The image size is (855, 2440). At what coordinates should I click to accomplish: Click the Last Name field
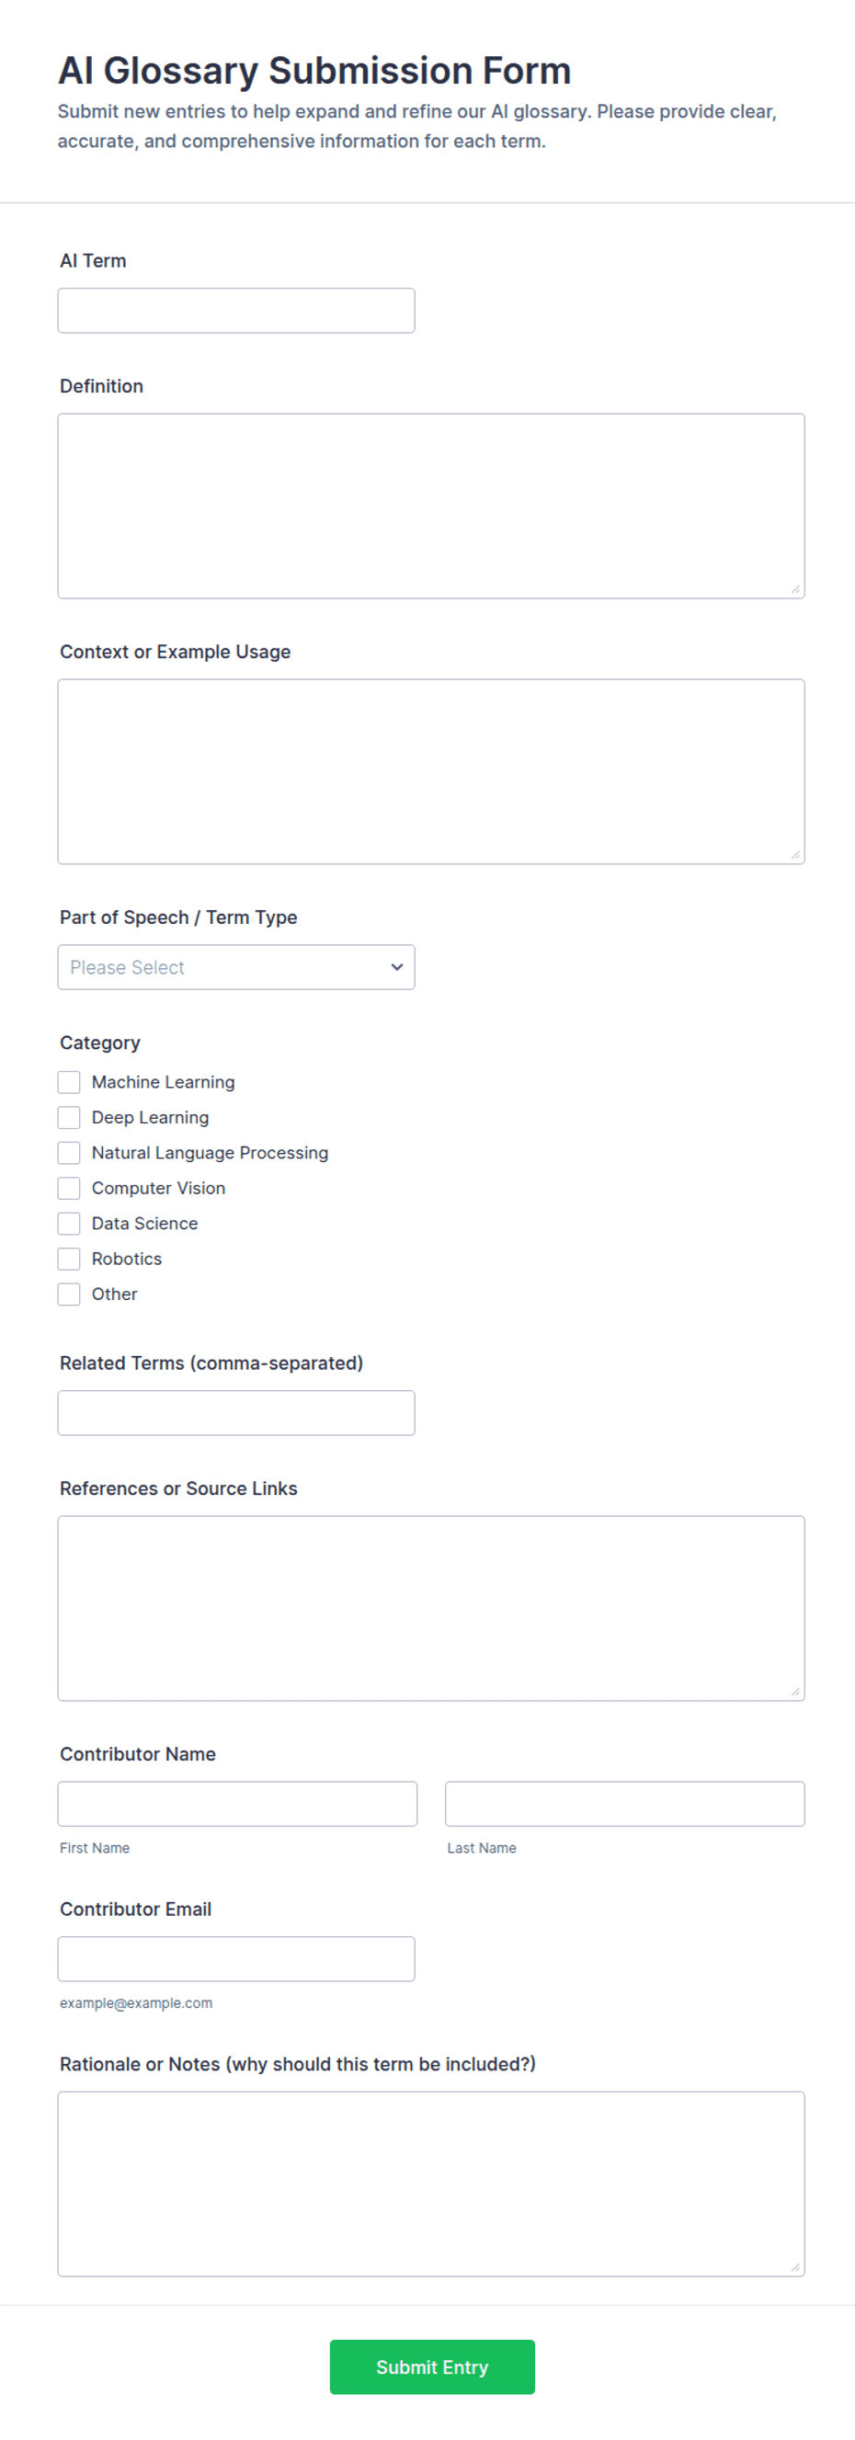625,1804
